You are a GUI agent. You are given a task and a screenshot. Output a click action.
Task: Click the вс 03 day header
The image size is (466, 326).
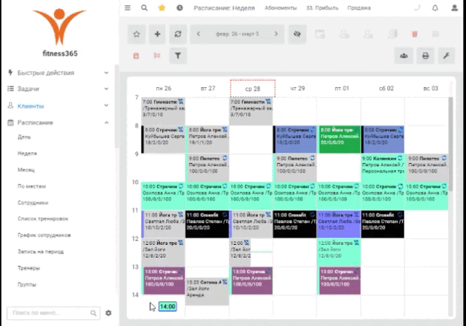pyautogui.click(x=431, y=89)
